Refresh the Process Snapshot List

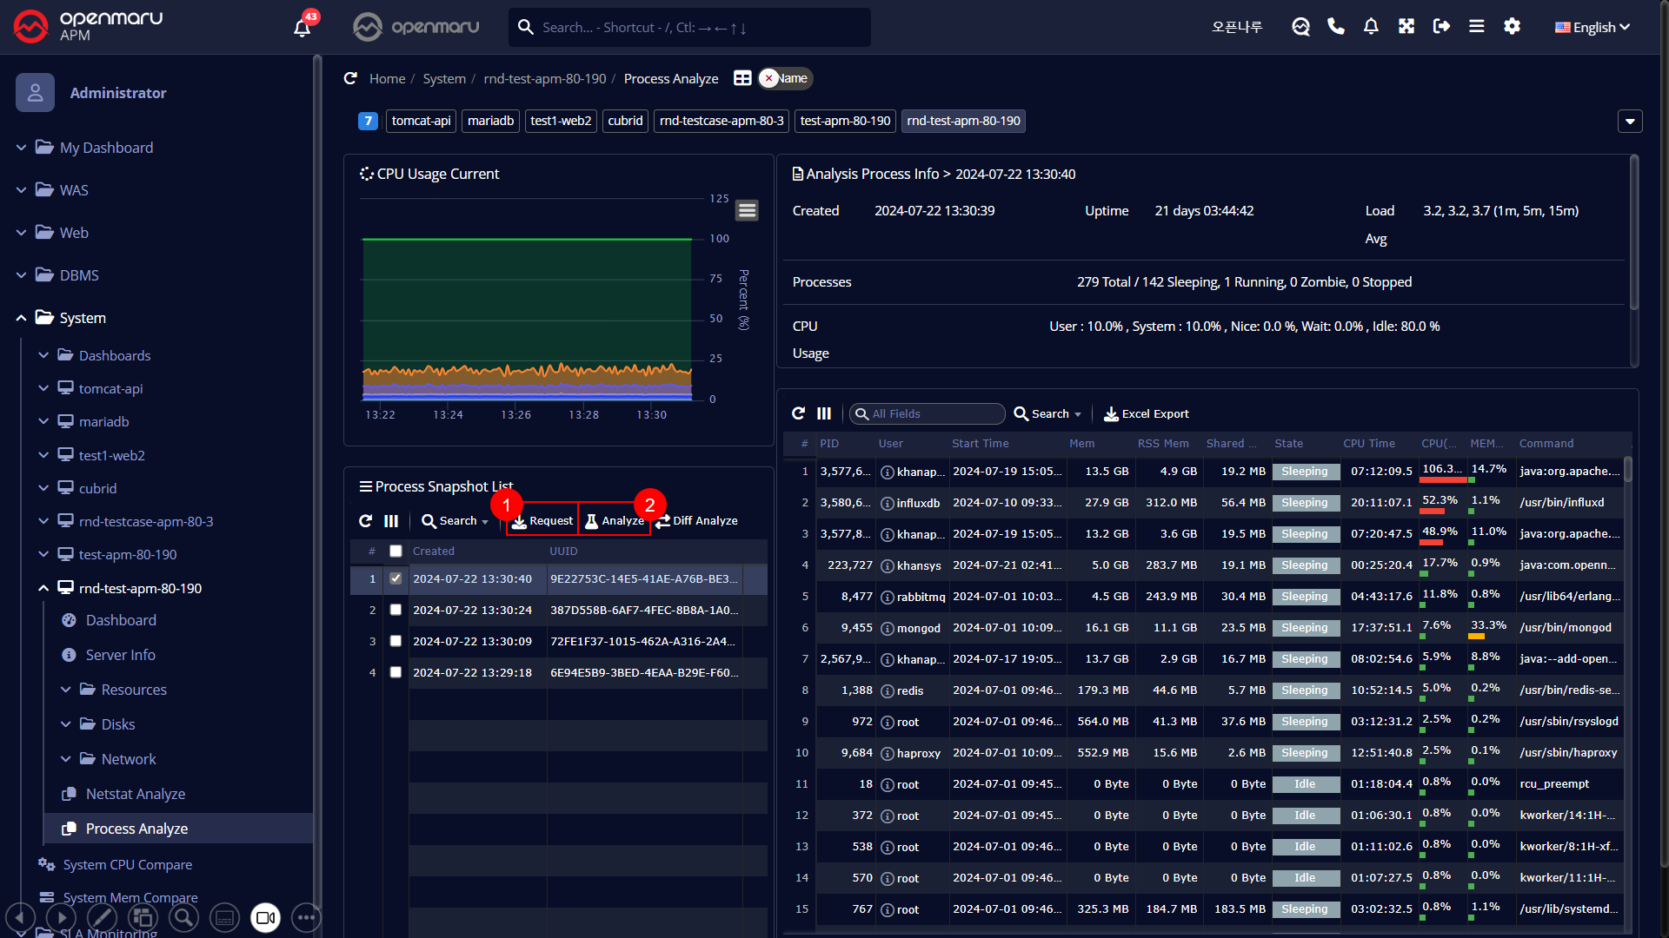(x=365, y=521)
